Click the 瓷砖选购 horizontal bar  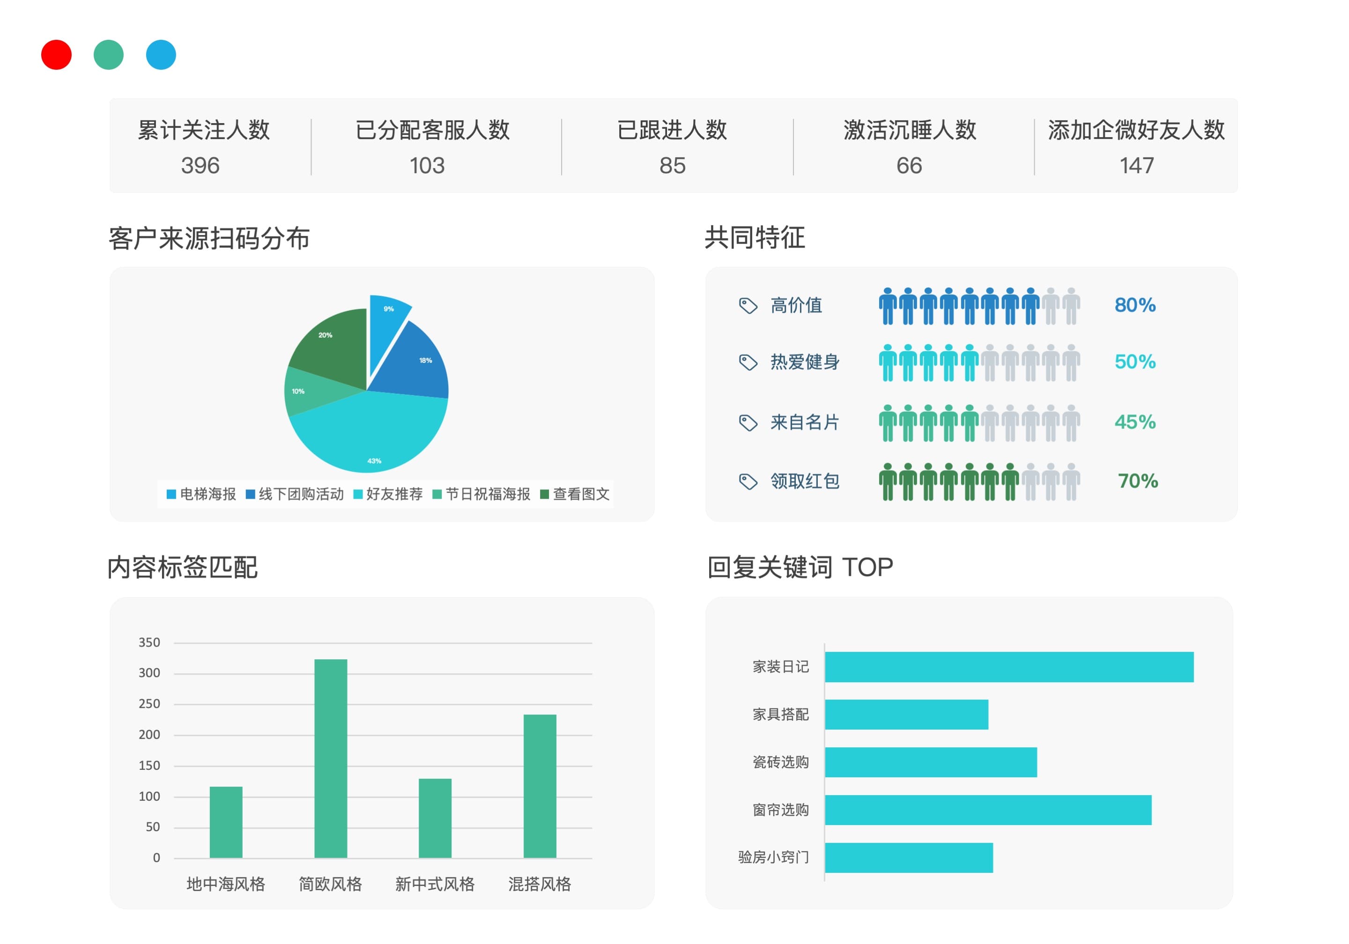931,762
